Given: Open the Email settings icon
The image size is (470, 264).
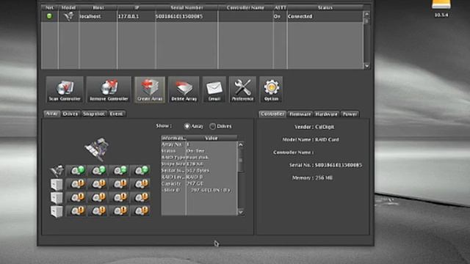Looking at the screenshot, I should point(214,89).
